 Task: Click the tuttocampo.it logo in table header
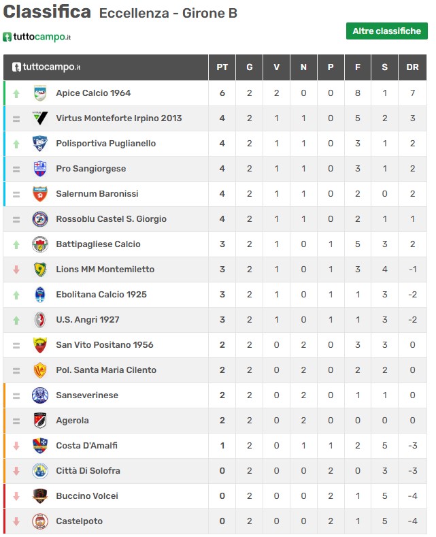(x=46, y=67)
